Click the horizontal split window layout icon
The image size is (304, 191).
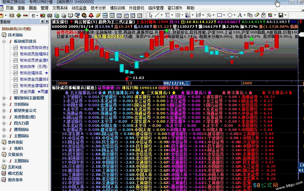(105, 15)
